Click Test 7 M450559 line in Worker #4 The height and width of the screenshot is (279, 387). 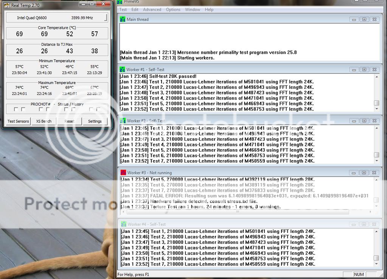(218, 264)
